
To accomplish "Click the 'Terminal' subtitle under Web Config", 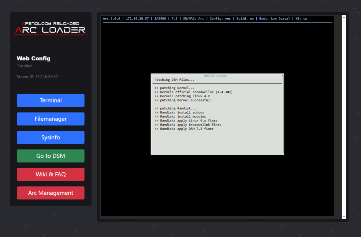I will pos(24,66).
